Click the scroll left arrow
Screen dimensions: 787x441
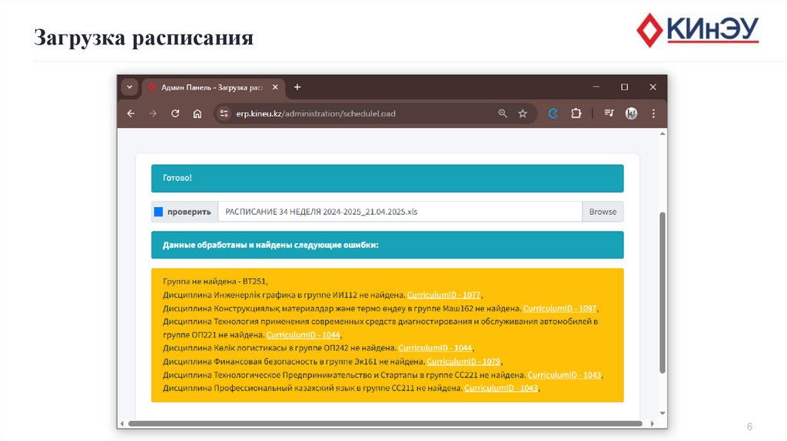click(121, 423)
